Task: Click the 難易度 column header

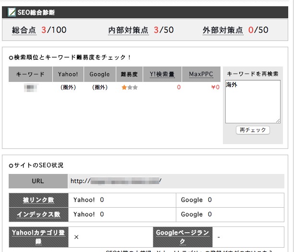Action: tap(129, 74)
